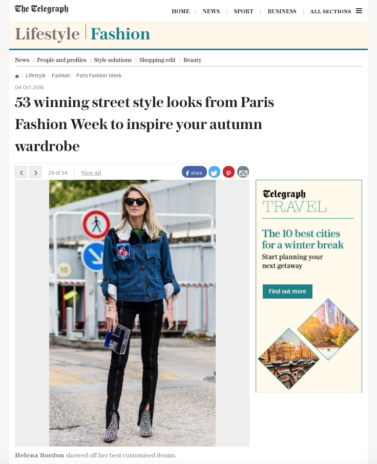
Task: Click the Facebook share button
Action: [x=194, y=172]
